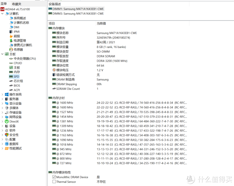Open the IPMI node icon

(11, 32)
